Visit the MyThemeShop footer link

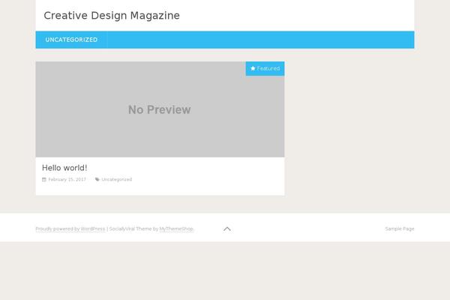(176, 229)
